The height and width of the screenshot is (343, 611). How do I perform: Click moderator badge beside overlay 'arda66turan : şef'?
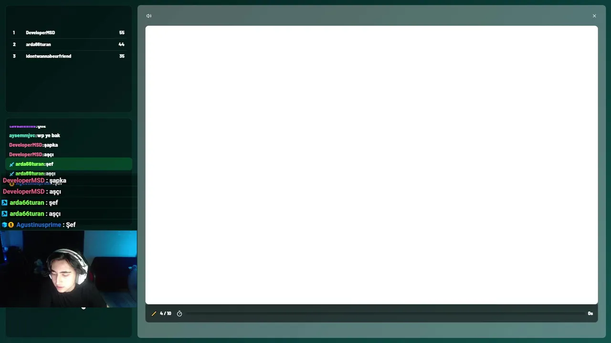point(4,202)
